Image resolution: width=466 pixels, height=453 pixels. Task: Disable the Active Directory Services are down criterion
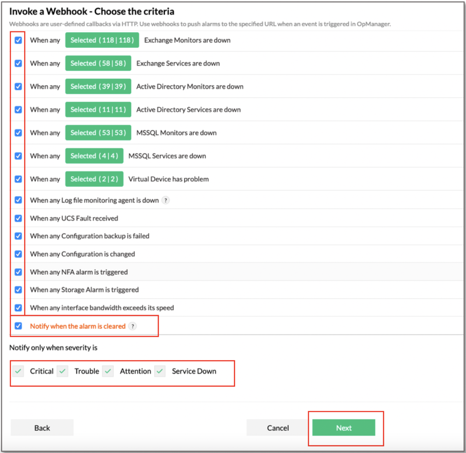coord(18,110)
